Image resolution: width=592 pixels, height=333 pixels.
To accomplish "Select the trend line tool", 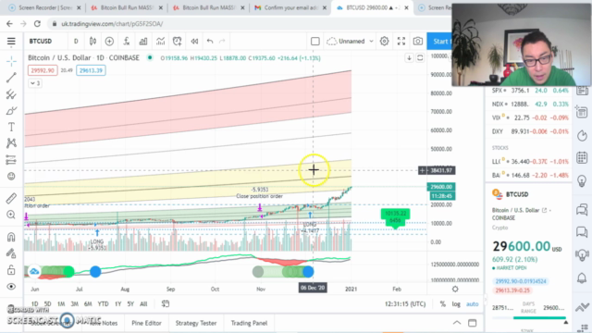I will [11, 78].
